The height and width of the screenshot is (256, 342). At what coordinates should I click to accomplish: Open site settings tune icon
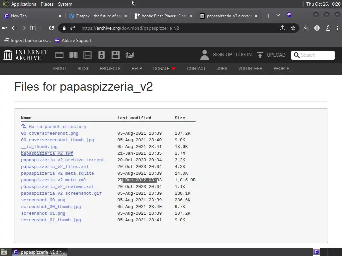pos(73,28)
